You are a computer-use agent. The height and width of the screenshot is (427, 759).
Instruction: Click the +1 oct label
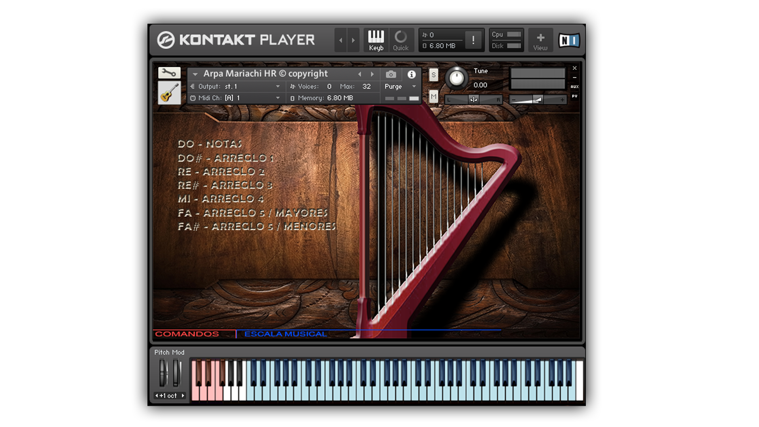pyautogui.click(x=168, y=395)
